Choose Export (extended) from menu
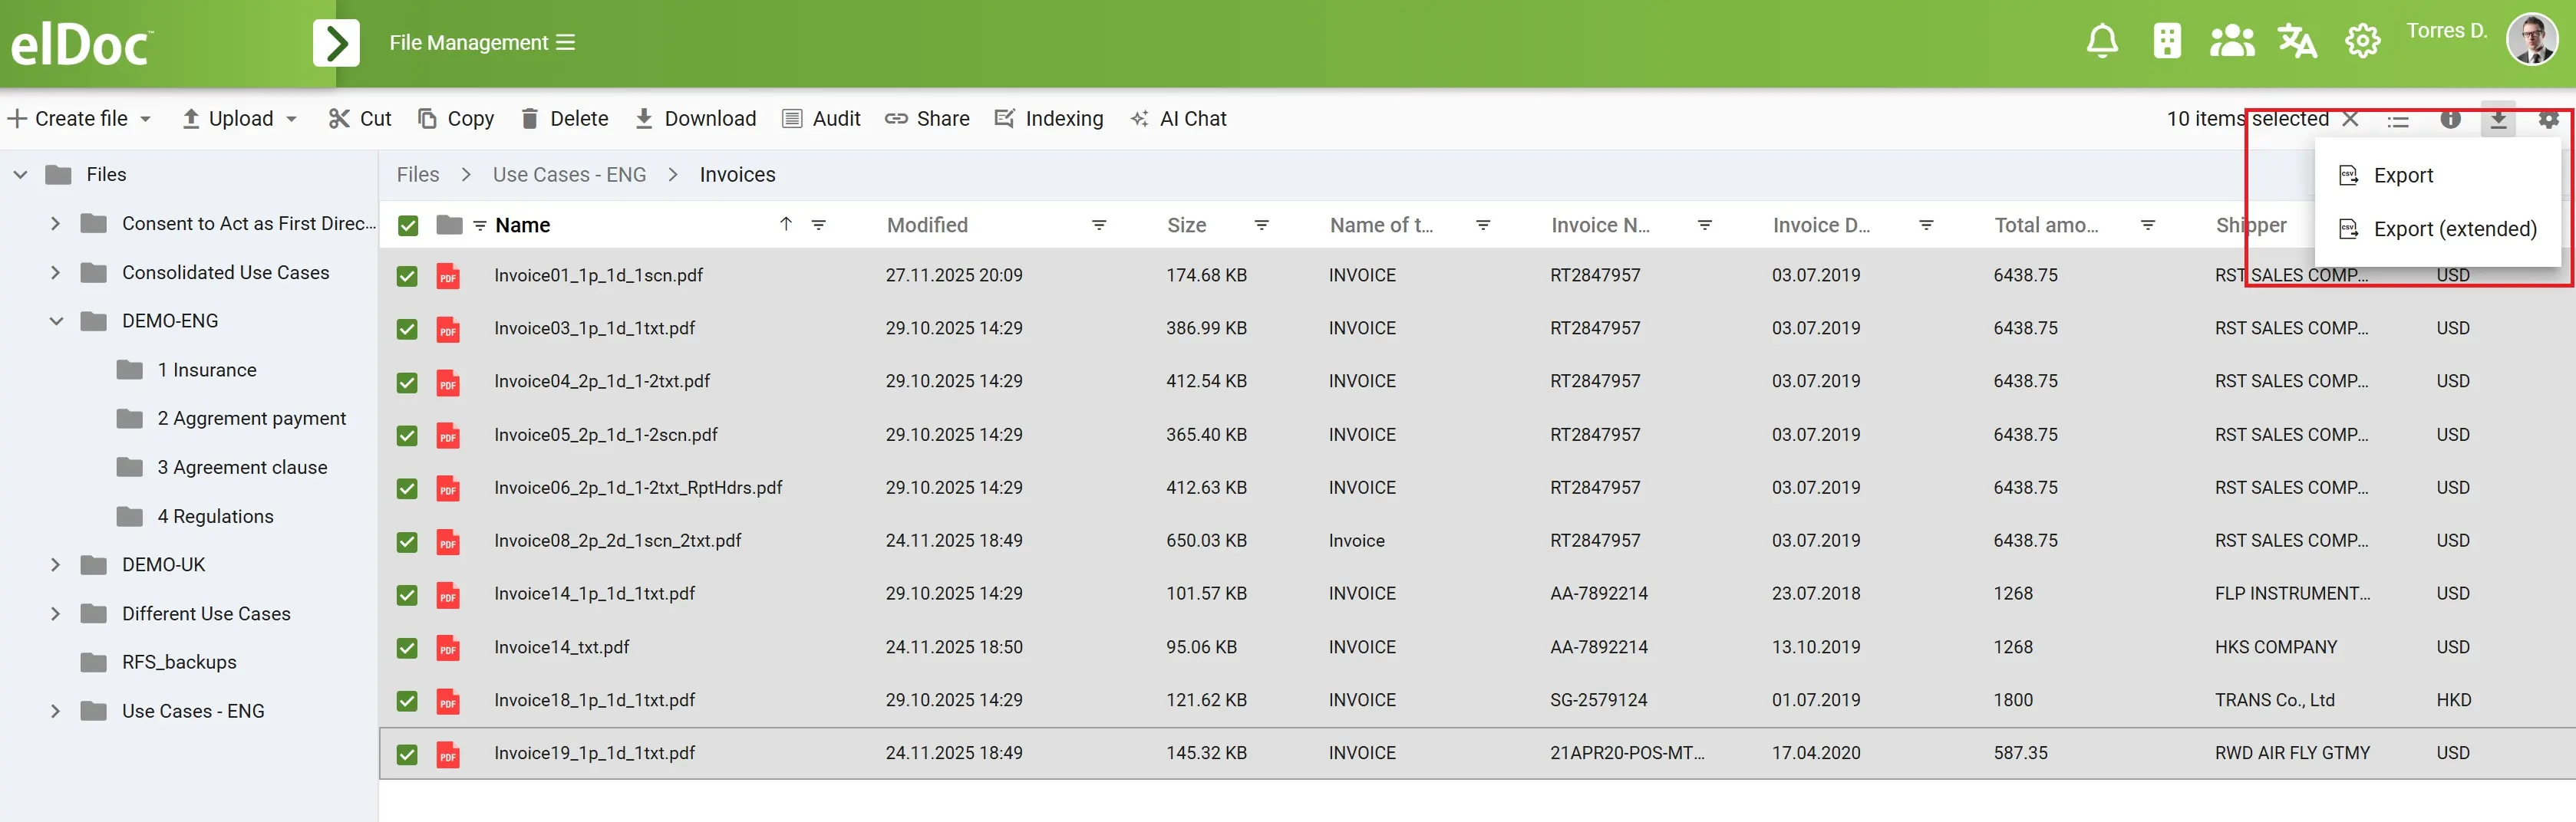 pos(2454,230)
